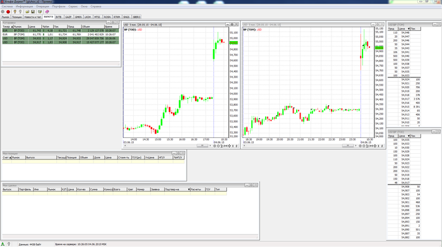Open the Сервис menu

coord(73,6)
